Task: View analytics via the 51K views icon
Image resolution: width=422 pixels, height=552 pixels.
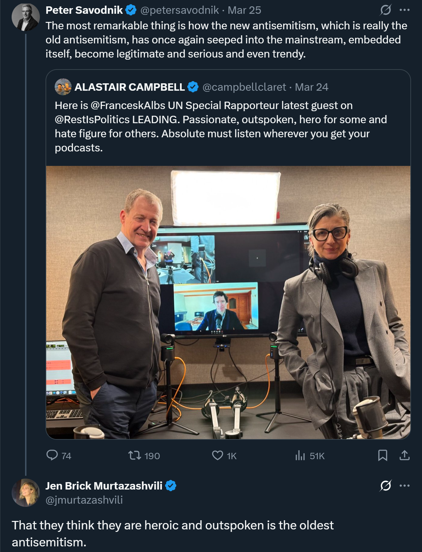Action: tap(300, 455)
